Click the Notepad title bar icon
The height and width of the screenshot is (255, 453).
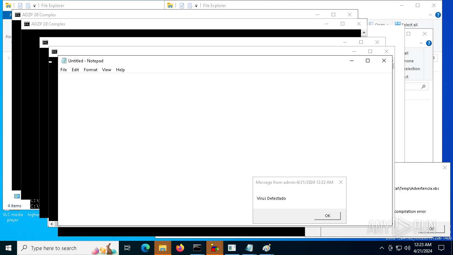64,61
